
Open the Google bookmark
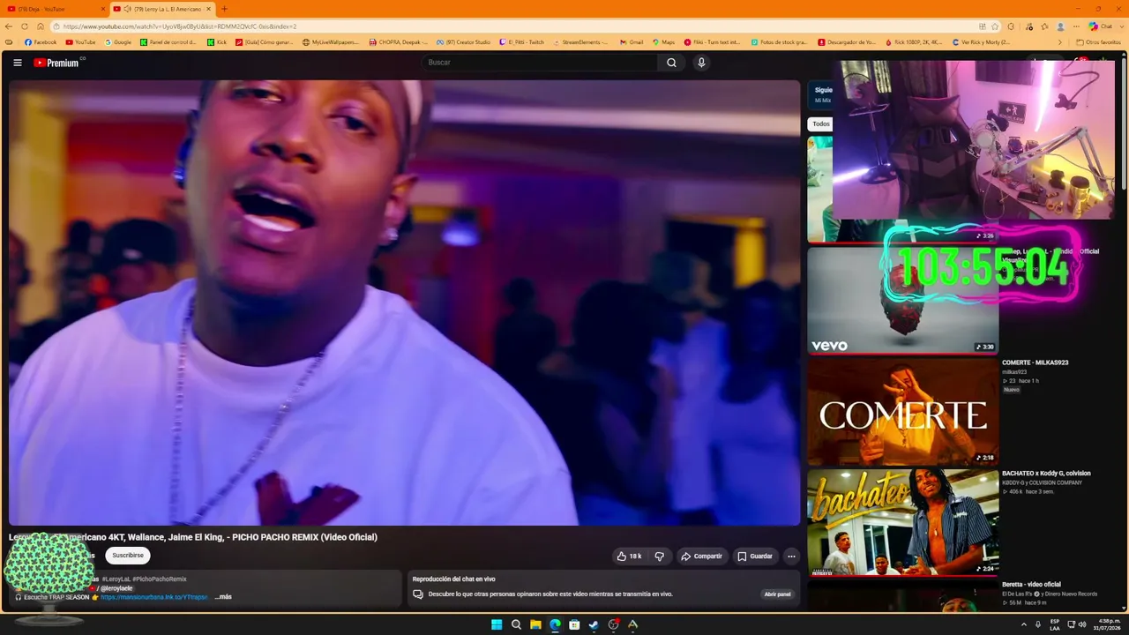(x=118, y=42)
